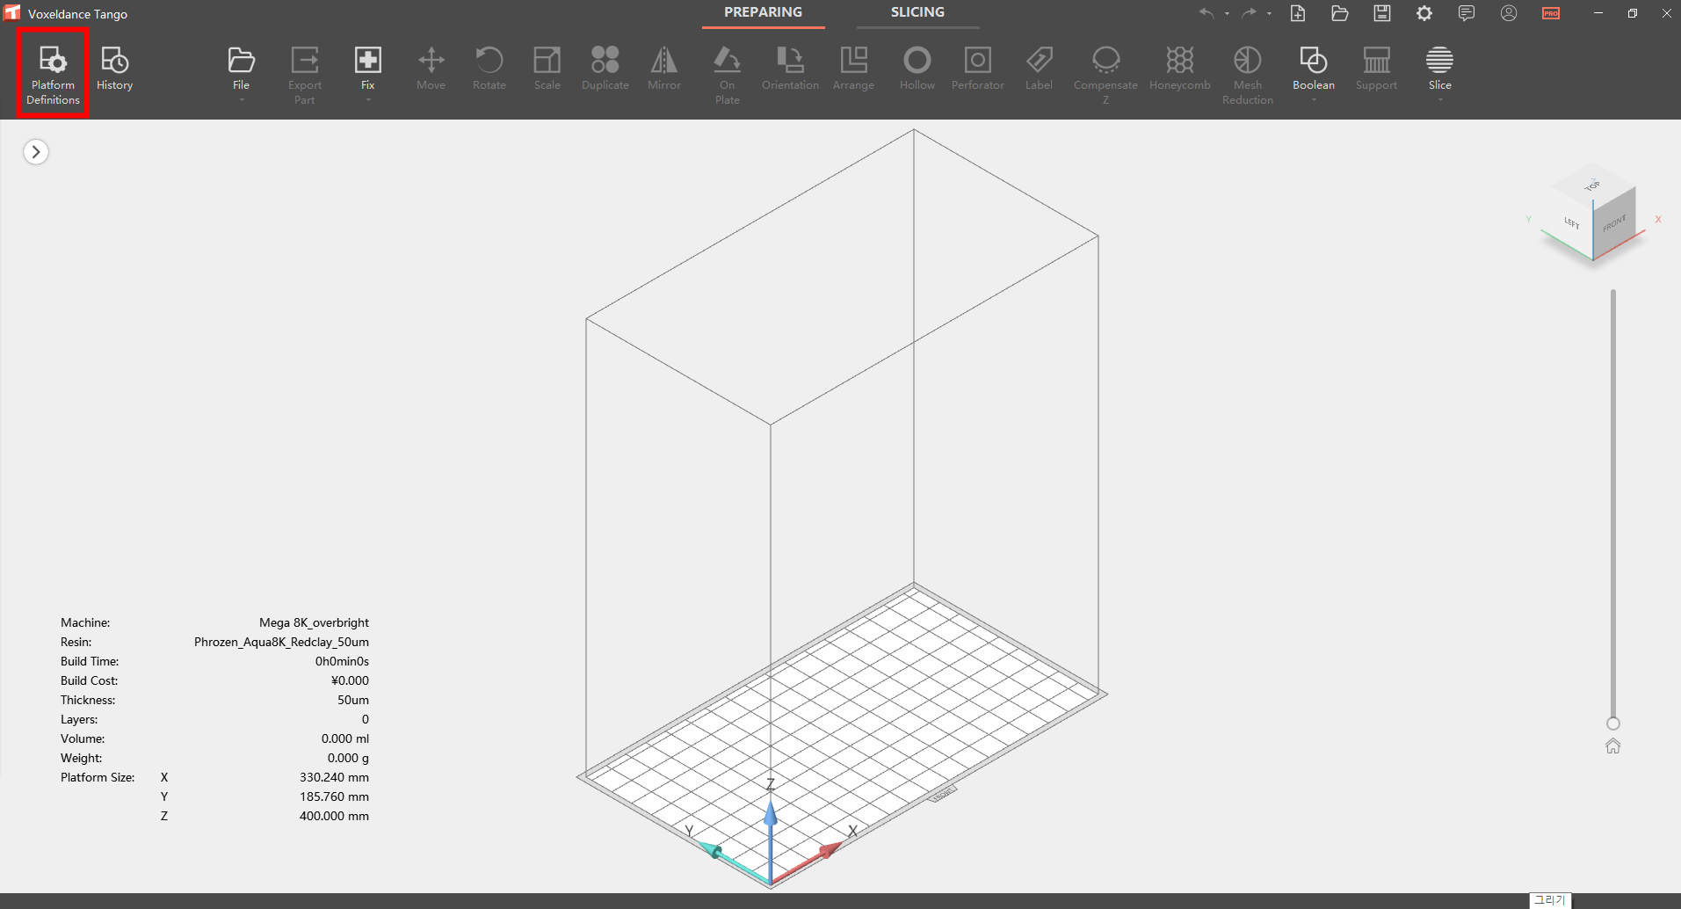Click the Volume 0.000 ml value
1681x909 pixels.
coord(344,738)
